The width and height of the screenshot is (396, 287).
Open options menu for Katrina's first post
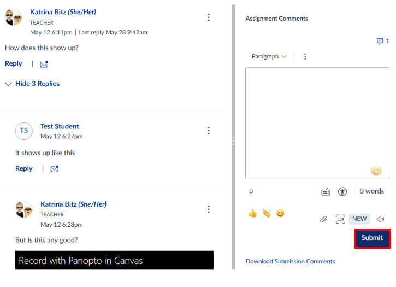[x=209, y=17]
